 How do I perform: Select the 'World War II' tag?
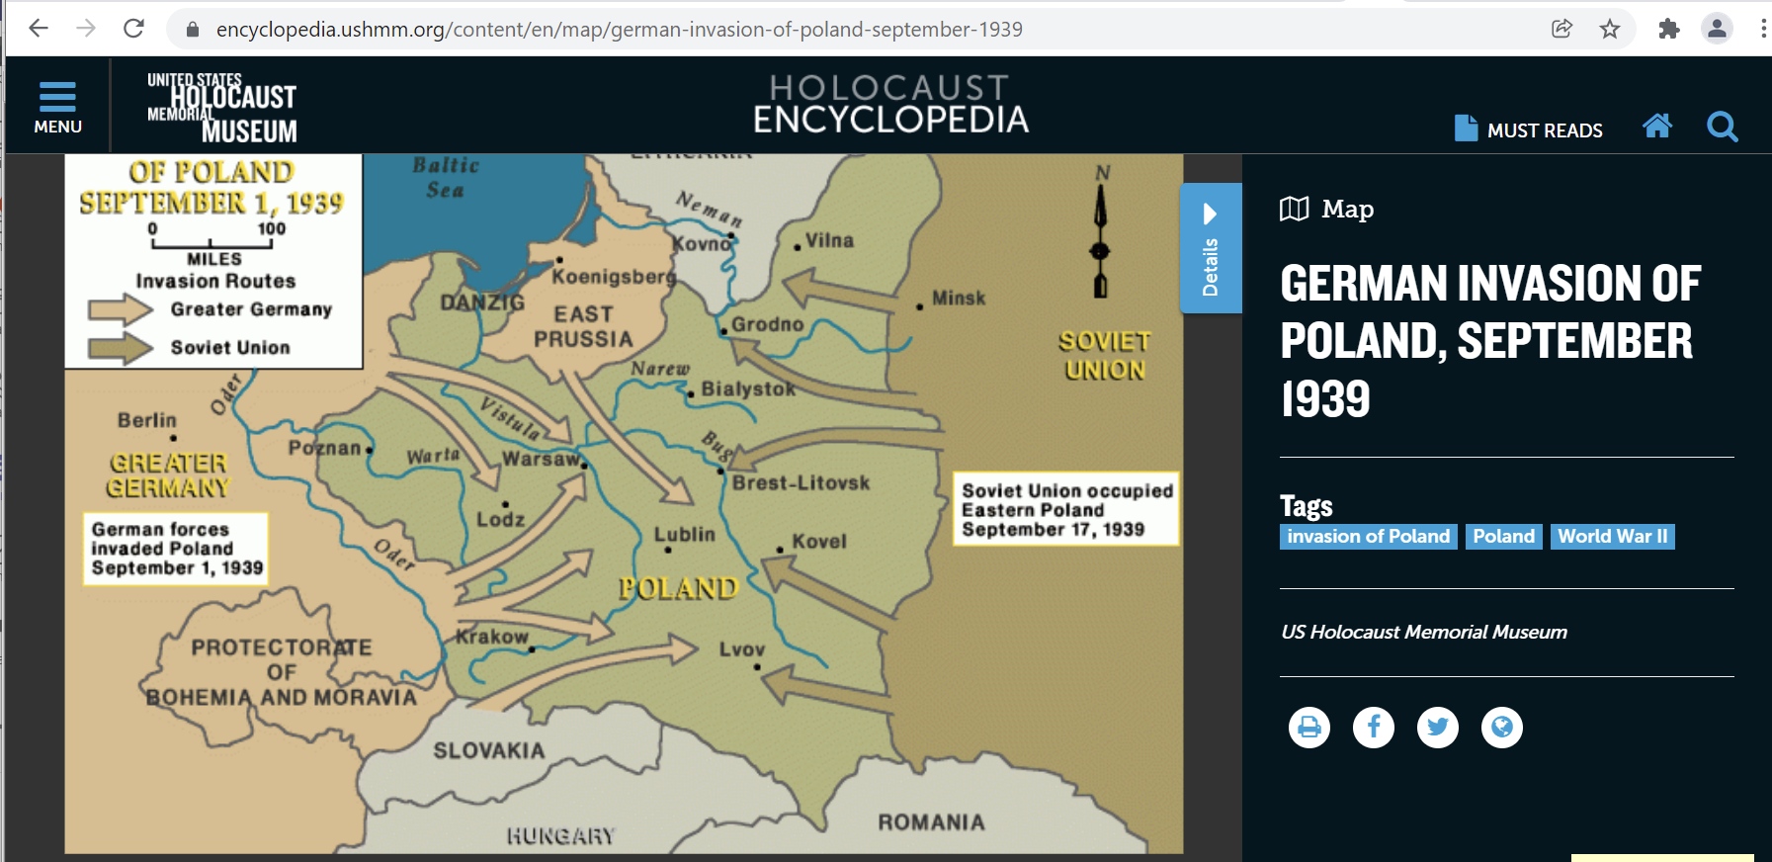coord(1612,537)
